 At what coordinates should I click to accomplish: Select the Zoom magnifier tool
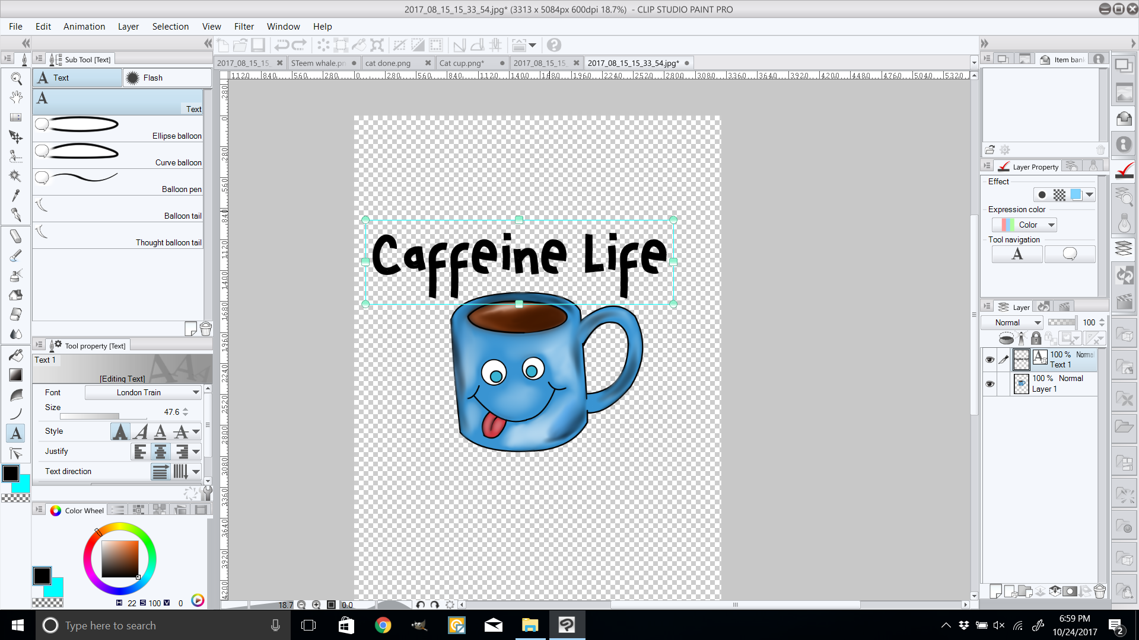[16, 78]
